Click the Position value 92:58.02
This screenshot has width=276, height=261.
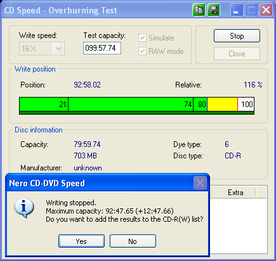87,85
